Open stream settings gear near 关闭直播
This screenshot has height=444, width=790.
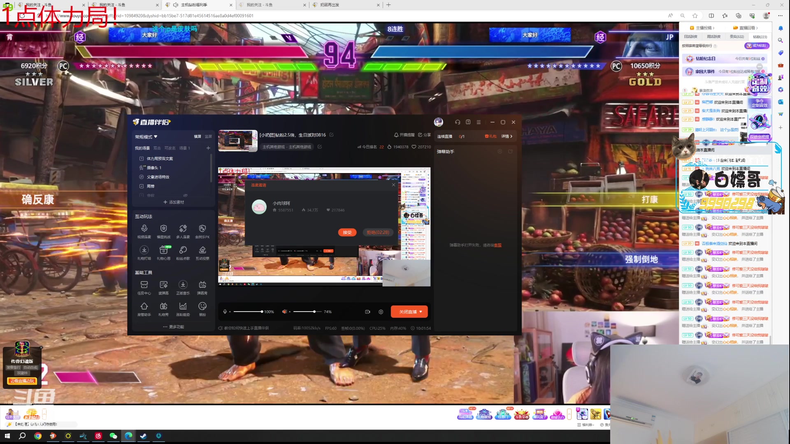click(381, 312)
